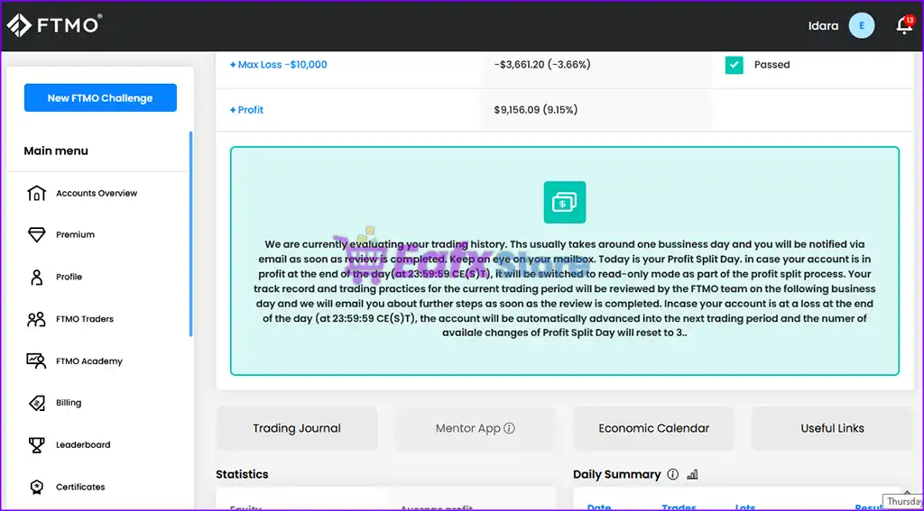Click the Premium diamond icon
The image size is (924, 511).
(36, 235)
